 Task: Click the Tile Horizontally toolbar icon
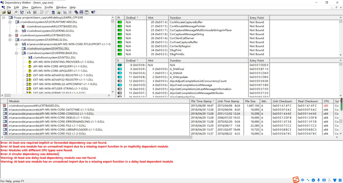[x=81, y=12]
